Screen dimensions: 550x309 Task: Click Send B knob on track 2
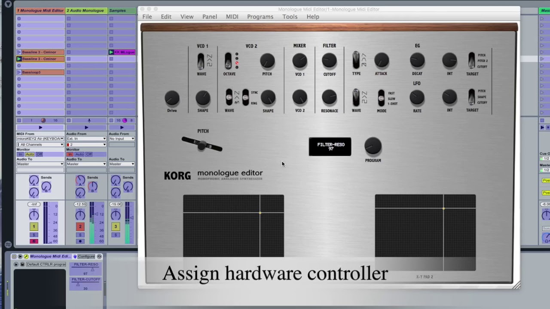(x=92, y=187)
